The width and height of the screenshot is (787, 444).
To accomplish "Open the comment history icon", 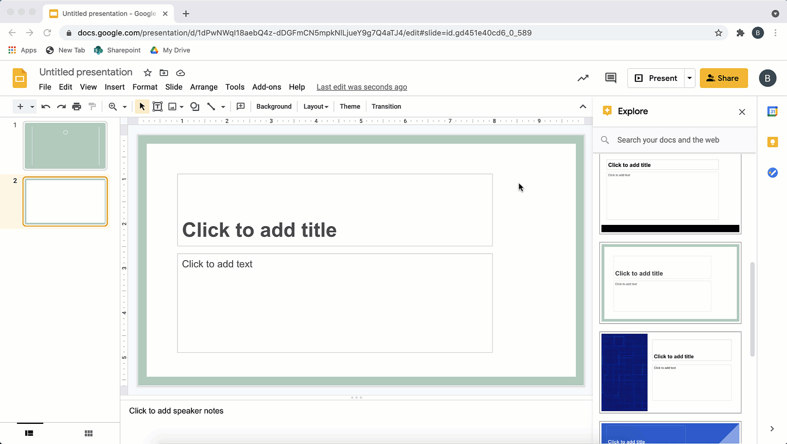I will pyautogui.click(x=611, y=78).
